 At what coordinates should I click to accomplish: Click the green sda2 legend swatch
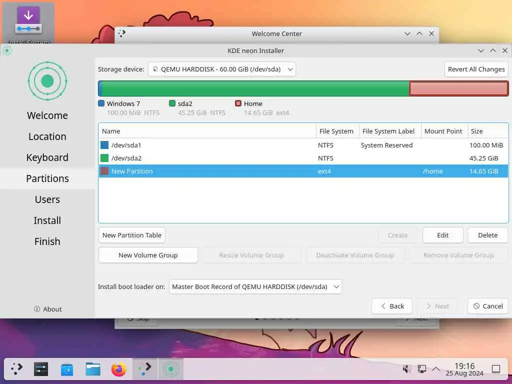point(172,103)
